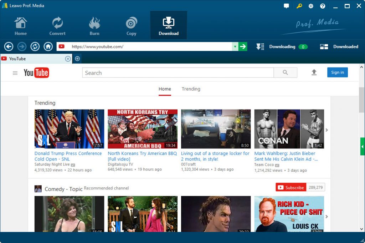Screen dimensions: 365x243
Task: Click the vertical scrollbar thumb
Action: coord(361,100)
